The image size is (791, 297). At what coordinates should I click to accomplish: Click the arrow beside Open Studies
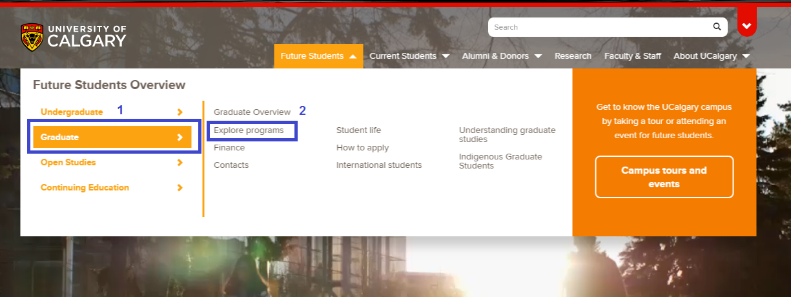[180, 163]
